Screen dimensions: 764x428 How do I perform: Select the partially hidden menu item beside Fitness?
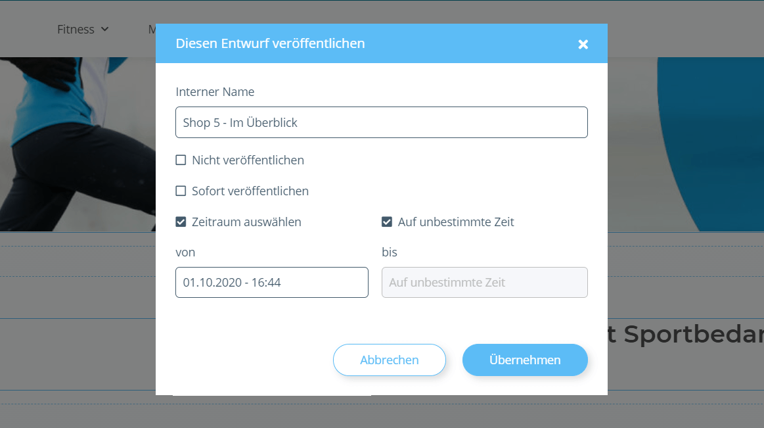point(152,30)
